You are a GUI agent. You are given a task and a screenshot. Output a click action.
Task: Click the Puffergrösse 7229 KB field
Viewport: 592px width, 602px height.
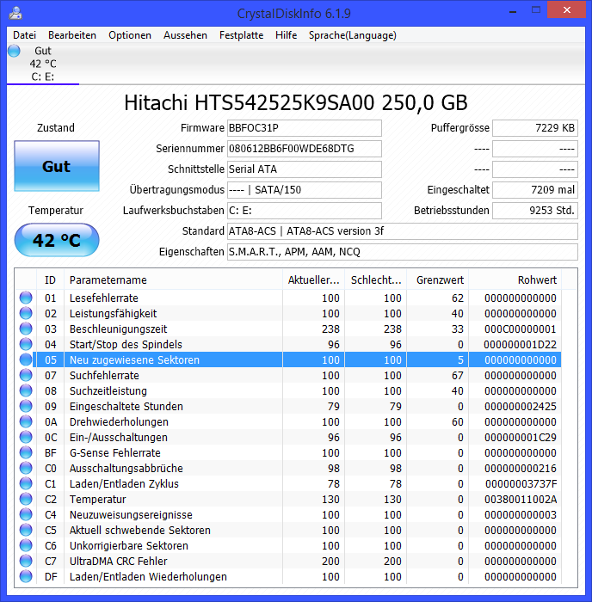click(535, 128)
